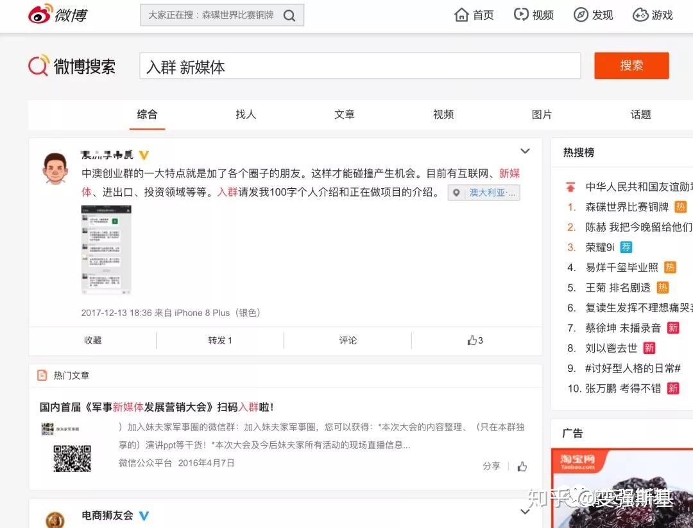Open the 评论 comment icon on the post

(x=346, y=340)
